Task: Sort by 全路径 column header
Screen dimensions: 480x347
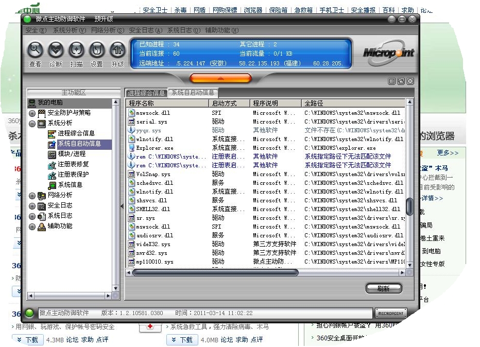Action: (354, 103)
